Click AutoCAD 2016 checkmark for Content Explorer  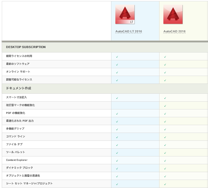[165, 161]
